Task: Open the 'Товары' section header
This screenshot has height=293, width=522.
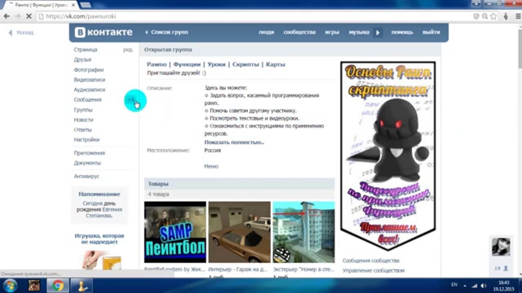Action: (239, 184)
